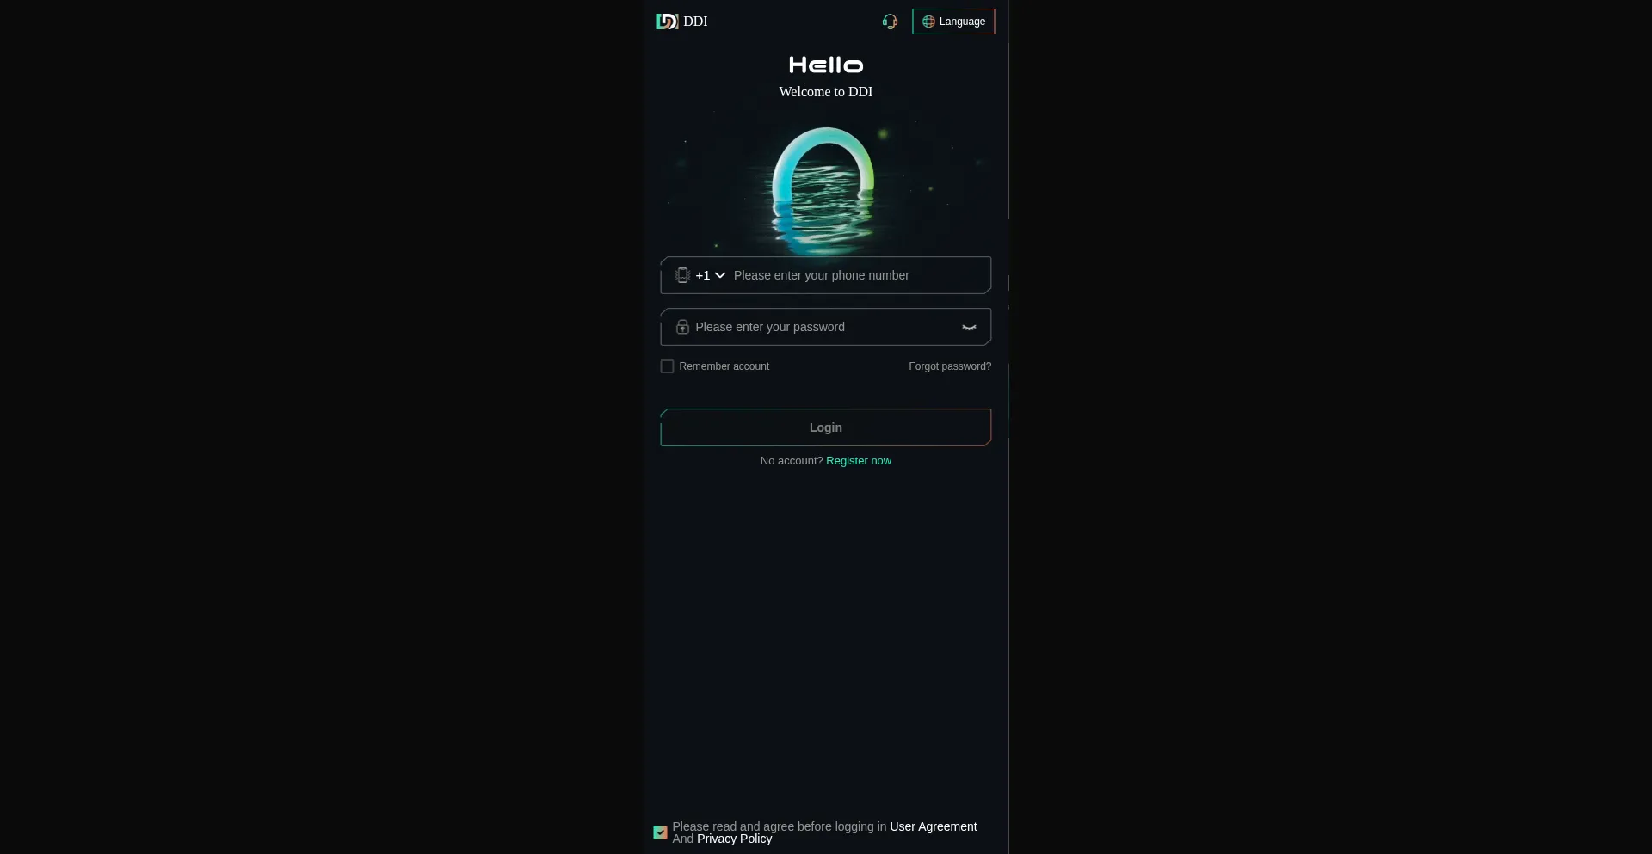The image size is (1652, 854).
Task: Open the Register now link
Action: 859,461
